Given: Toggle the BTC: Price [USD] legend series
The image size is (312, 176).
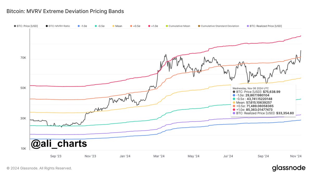Looking at the screenshot, I should click(26, 26).
